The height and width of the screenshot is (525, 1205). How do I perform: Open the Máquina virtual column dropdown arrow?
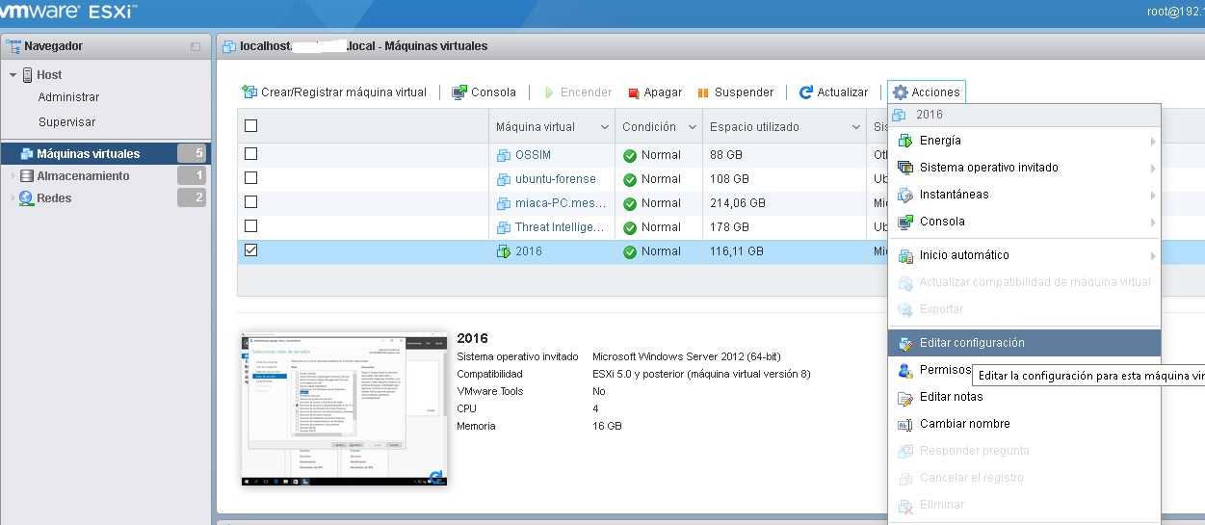click(x=605, y=127)
